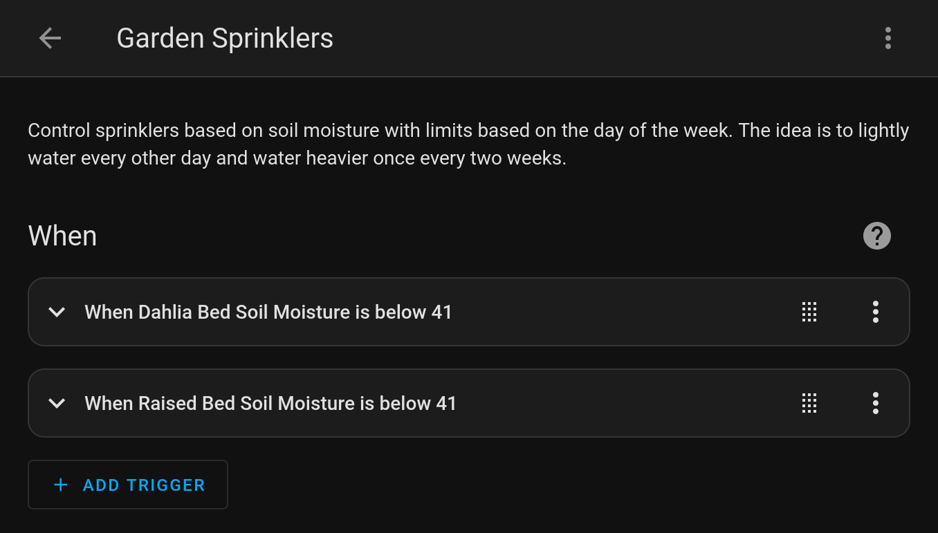The height and width of the screenshot is (533, 938).
Task: Click the When section heading
Action: tap(62, 236)
